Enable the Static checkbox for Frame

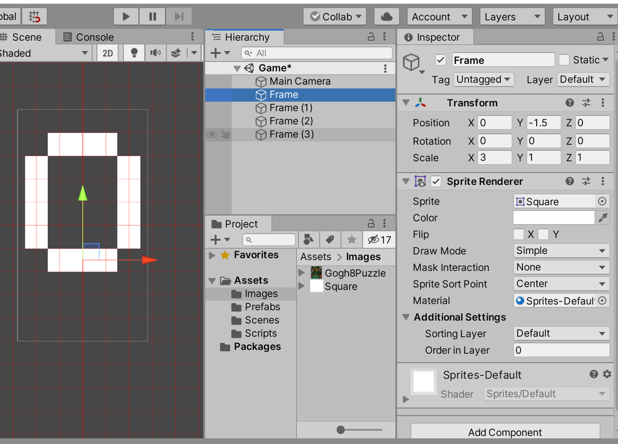pos(564,60)
